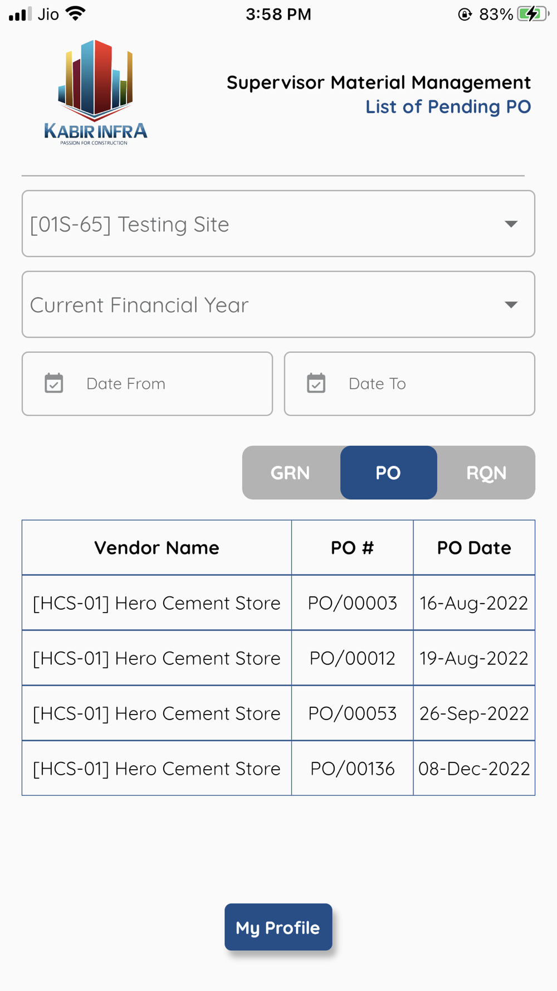Tap the cellular signal bars icon
Viewport: 557px width, 991px height.
(x=19, y=14)
